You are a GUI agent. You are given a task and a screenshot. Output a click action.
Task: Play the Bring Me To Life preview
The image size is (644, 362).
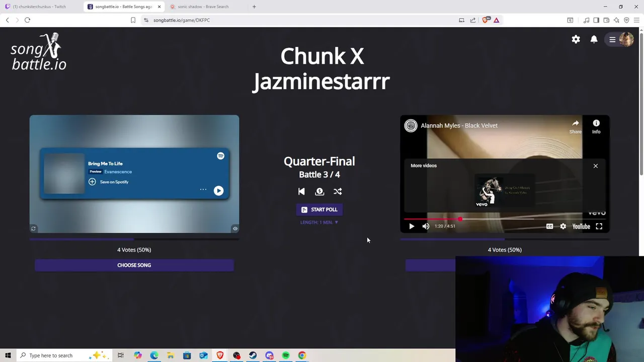[x=218, y=191]
